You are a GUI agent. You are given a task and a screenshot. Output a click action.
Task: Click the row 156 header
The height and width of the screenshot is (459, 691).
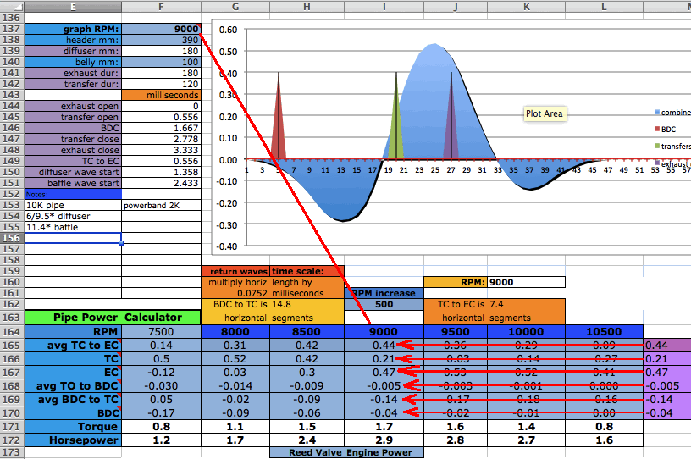12,239
